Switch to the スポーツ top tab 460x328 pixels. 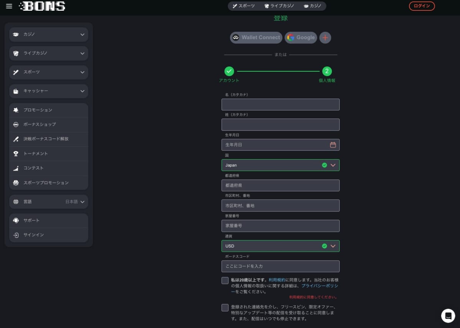pyautogui.click(x=244, y=6)
